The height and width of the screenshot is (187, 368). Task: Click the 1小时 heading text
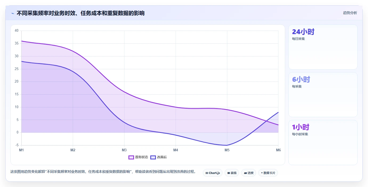click(x=301, y=127)
